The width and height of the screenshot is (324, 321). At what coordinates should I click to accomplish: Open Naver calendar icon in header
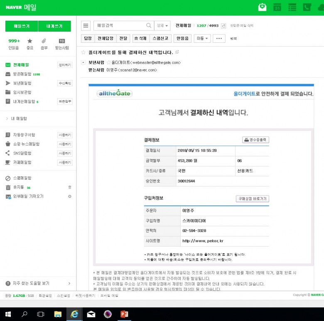click(277, 7)
